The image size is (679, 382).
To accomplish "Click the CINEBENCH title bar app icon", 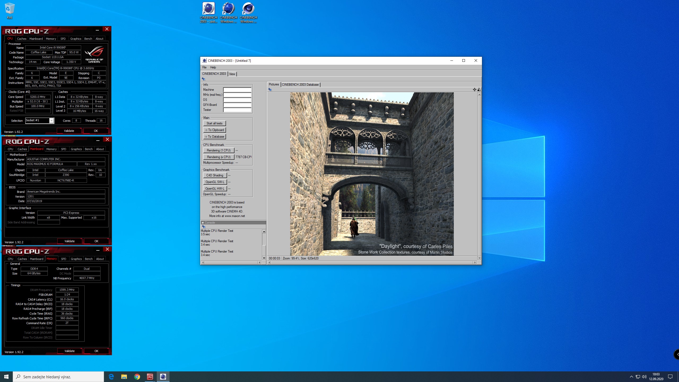I will click(204, 60).
